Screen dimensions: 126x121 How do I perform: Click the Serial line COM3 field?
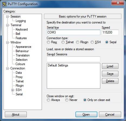click(74, 32)
